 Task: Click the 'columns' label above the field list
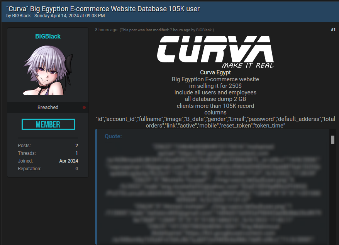(215, 112)
